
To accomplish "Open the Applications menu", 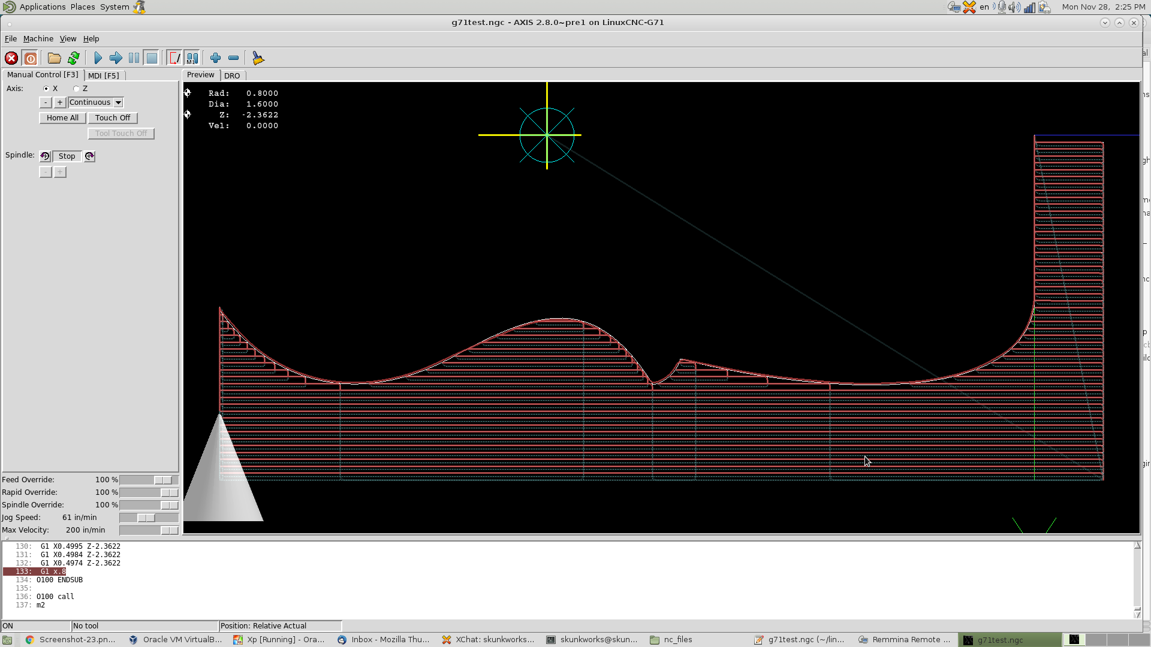I will 42,7.
